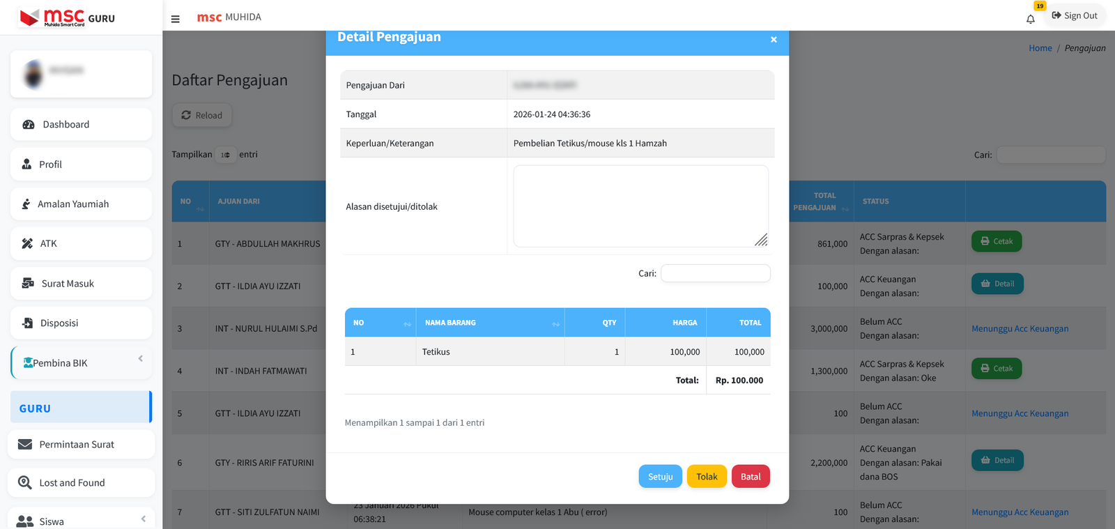Sort main table by NO column
The height and width of the screenshot is (529, 1115).
[x=190, y=201]
